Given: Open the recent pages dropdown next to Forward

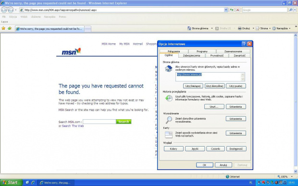Looking at the screenshot, I should point(16,10).
